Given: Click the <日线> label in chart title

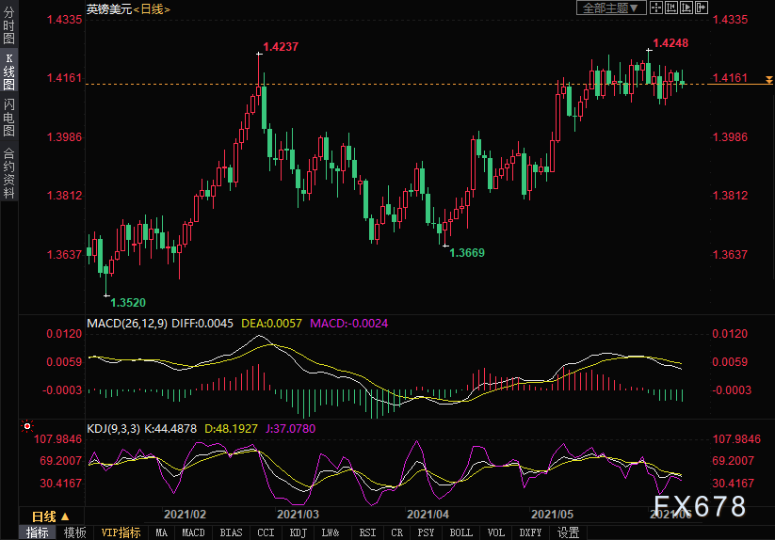Looking at the screenshot, I should (152, 8).
